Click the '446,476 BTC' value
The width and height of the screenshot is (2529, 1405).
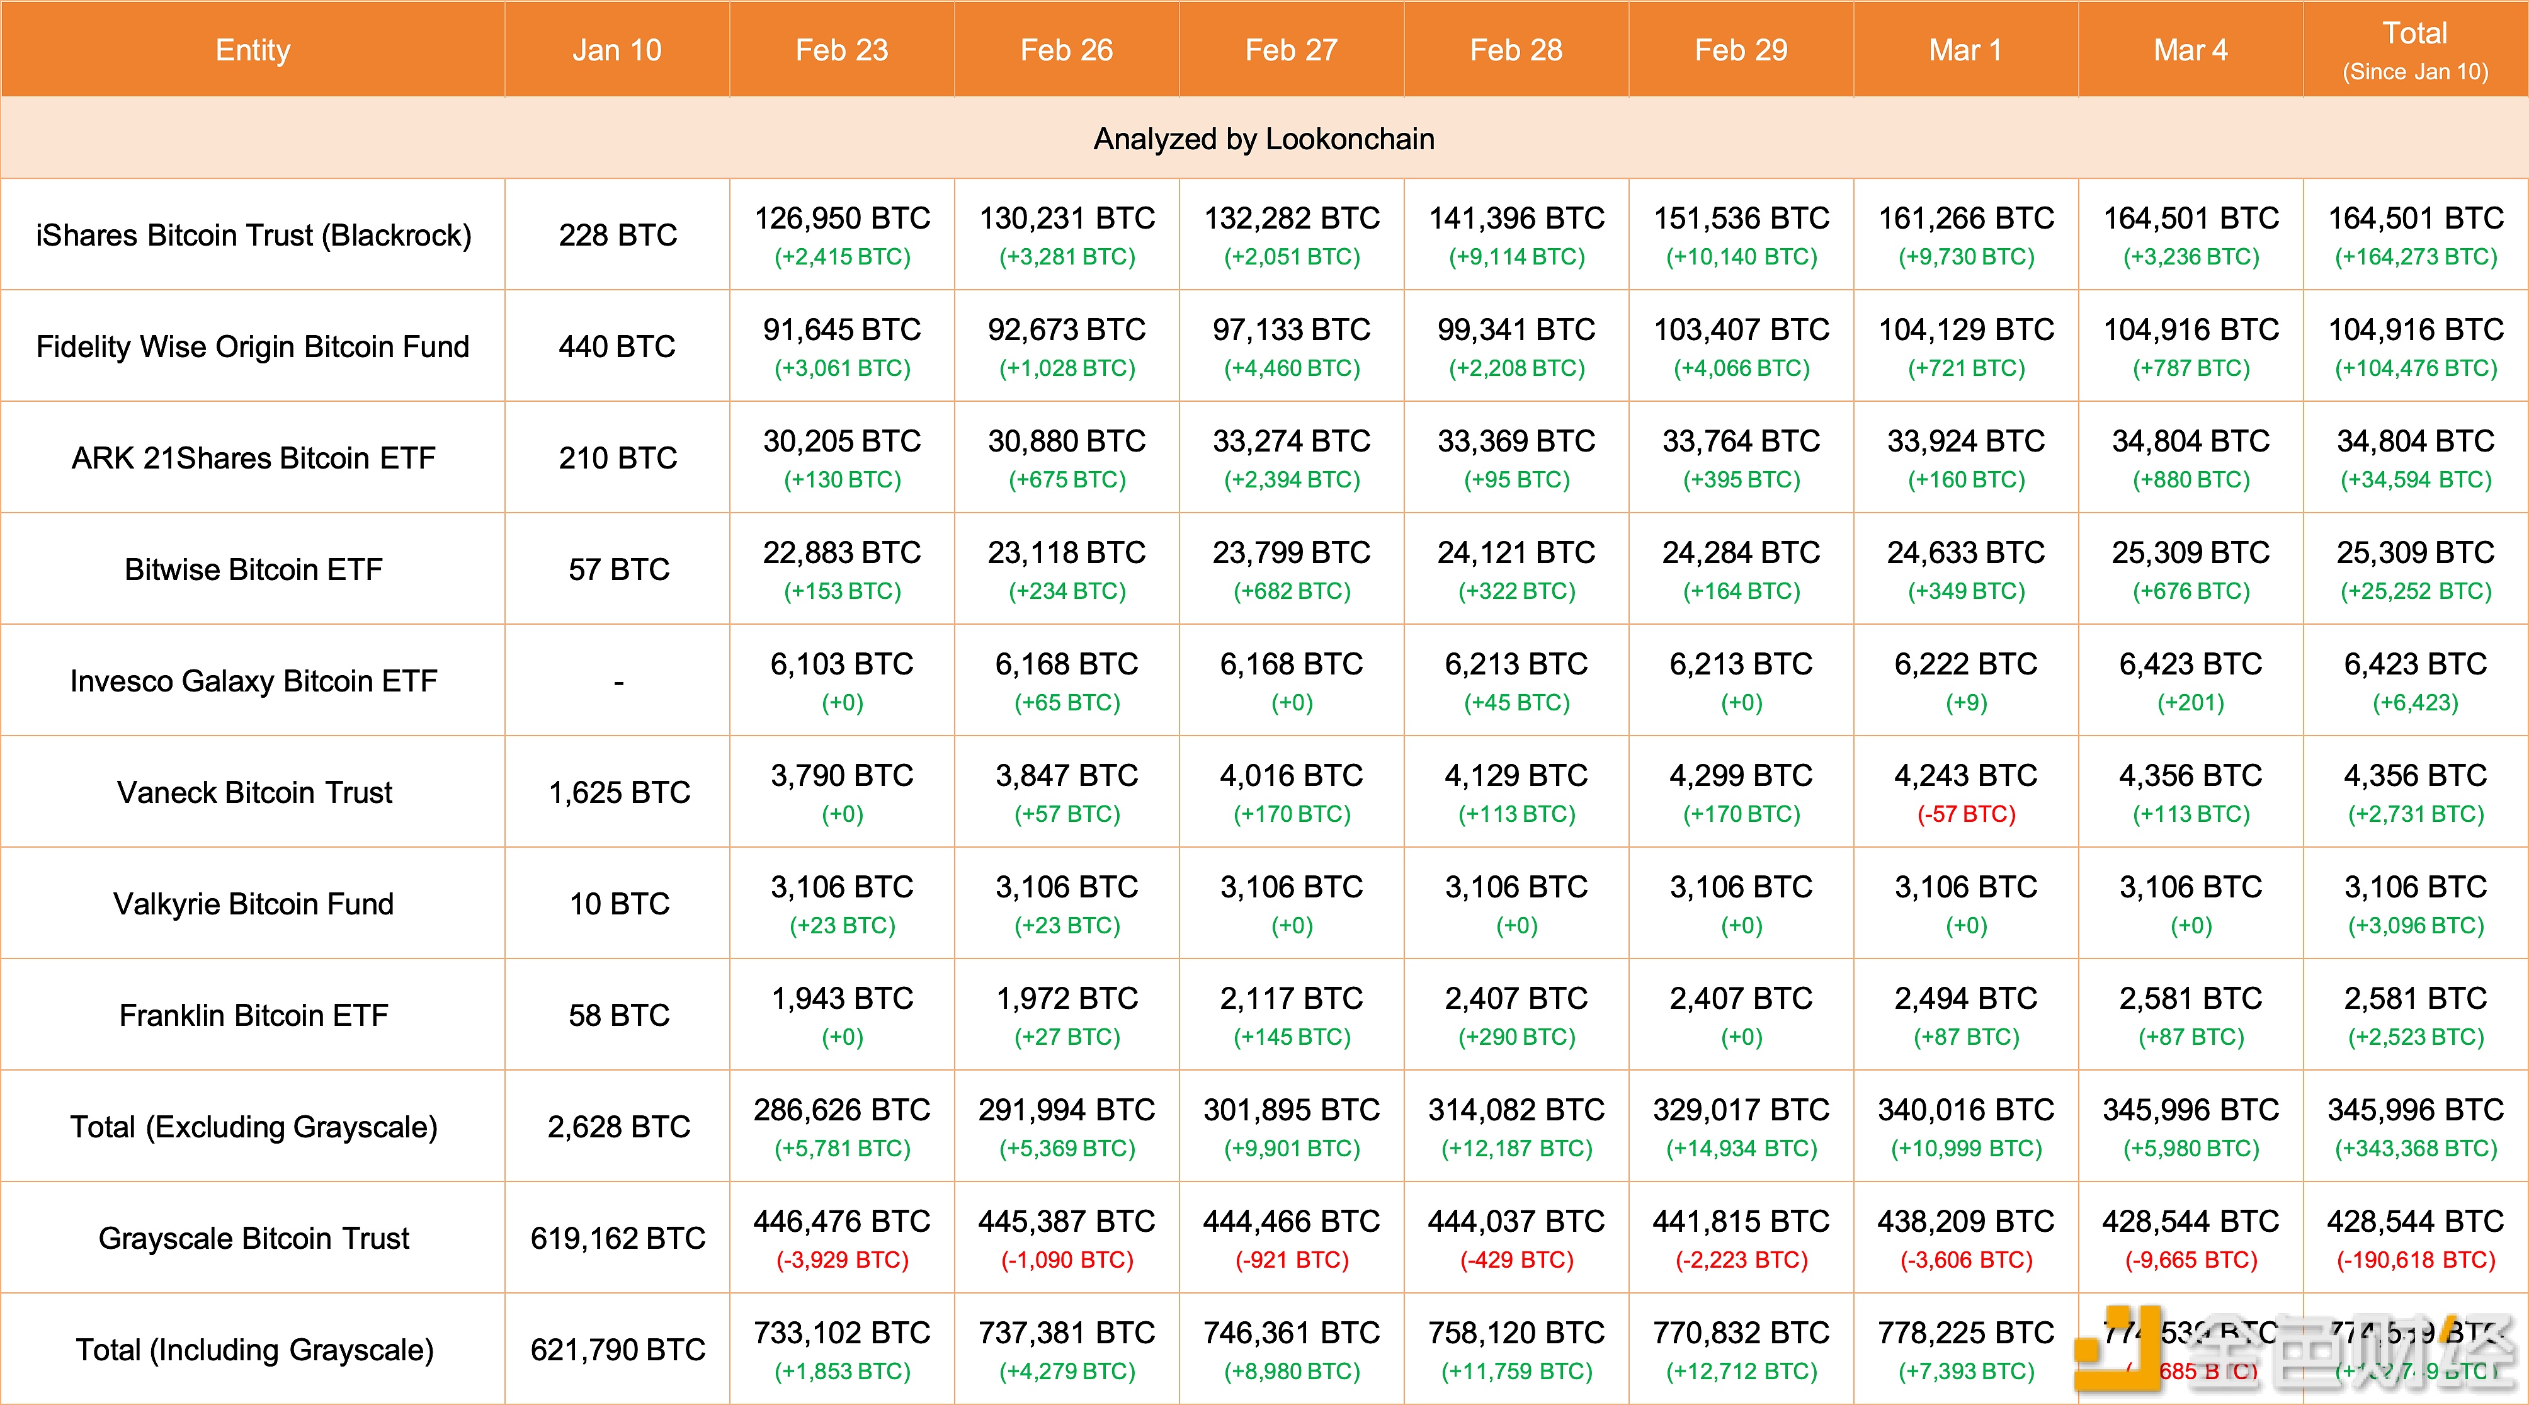point(841,1220)
